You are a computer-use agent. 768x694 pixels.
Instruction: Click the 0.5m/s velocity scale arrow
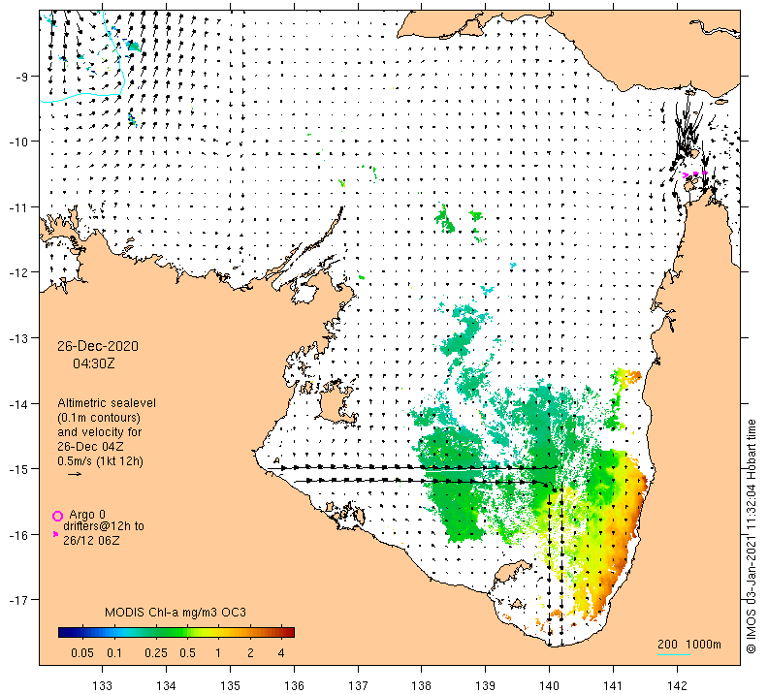(75, 474)
